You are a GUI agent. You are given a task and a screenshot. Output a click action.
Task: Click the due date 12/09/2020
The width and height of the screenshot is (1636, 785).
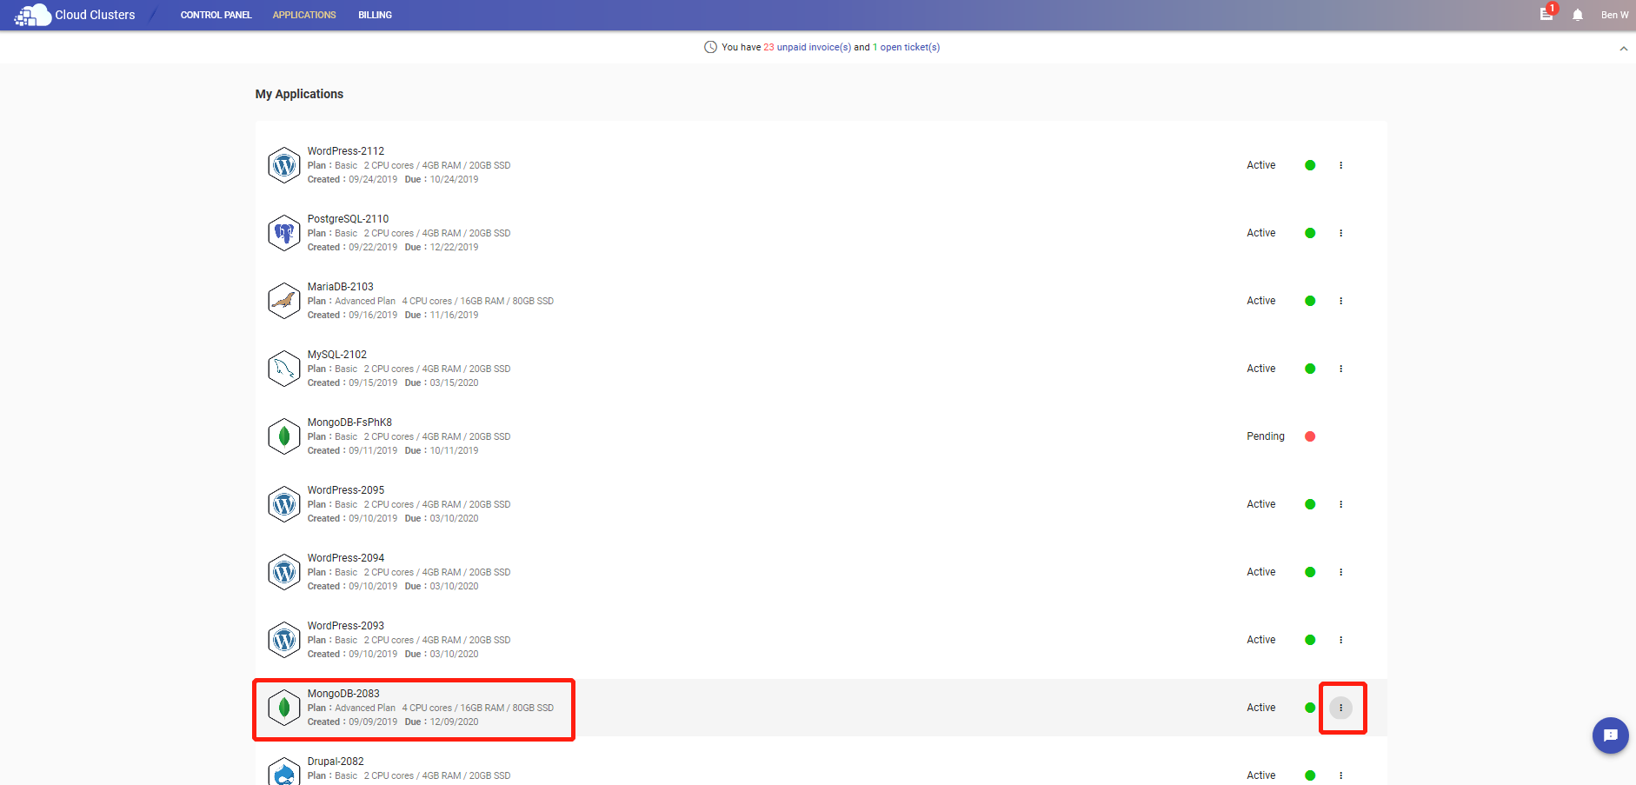pyautogui.click(x=454, y=722)
